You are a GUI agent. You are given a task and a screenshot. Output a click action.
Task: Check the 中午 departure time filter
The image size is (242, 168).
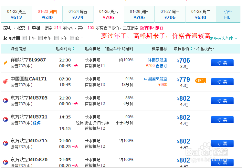(40, 38)
